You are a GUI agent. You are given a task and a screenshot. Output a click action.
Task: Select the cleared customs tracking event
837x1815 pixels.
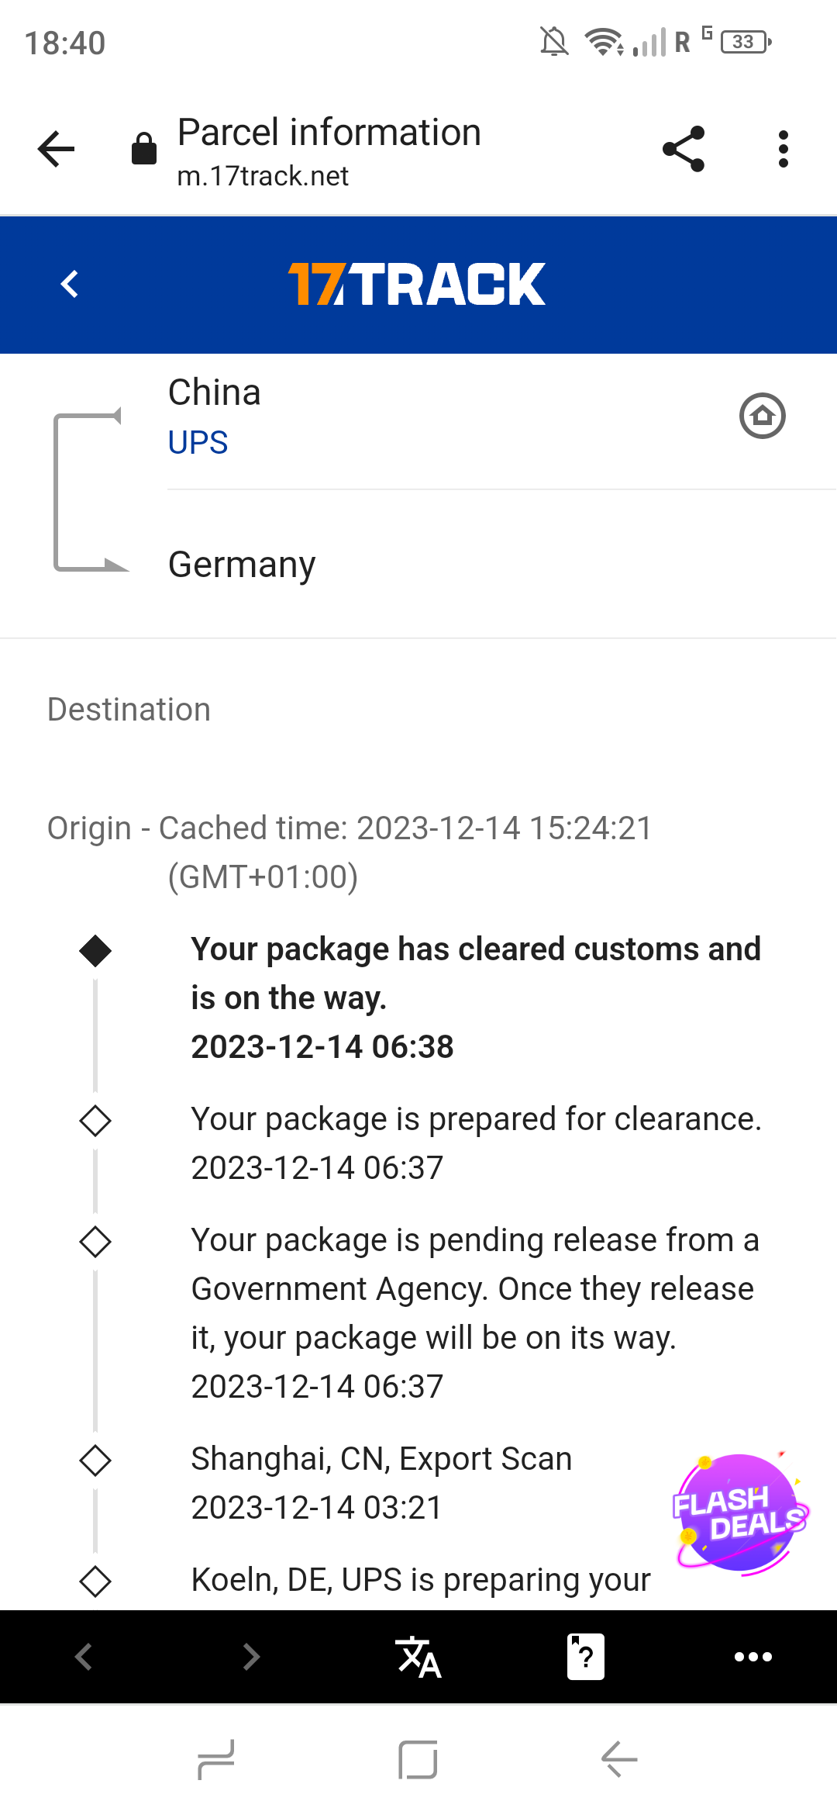point(475,997)
